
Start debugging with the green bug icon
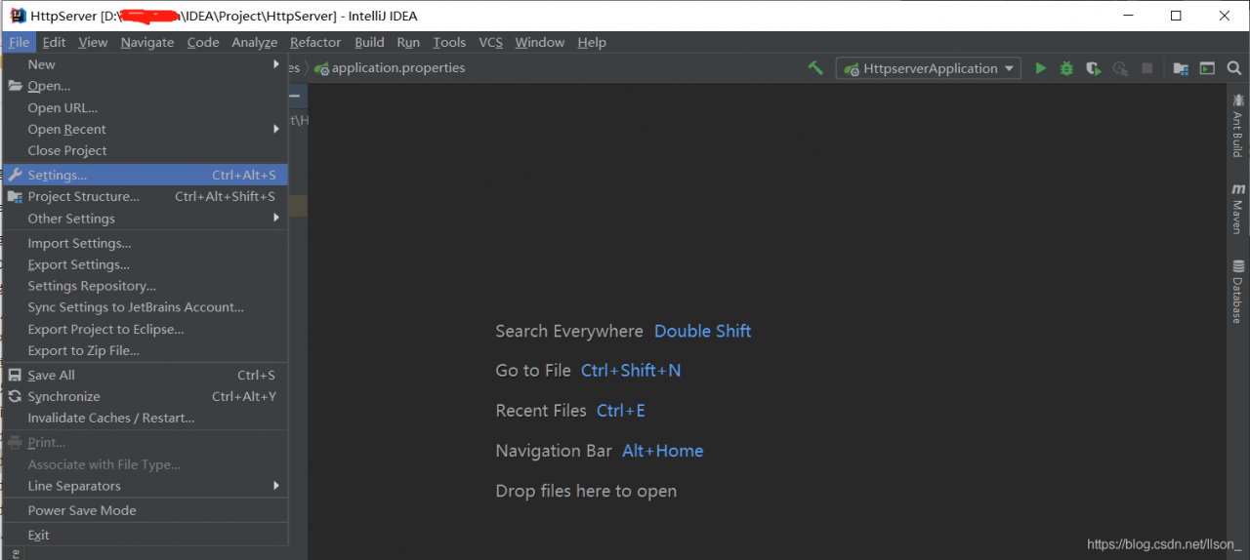[1067, 68]
